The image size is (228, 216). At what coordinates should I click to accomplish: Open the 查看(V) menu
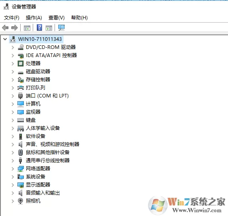click(57, 18)
